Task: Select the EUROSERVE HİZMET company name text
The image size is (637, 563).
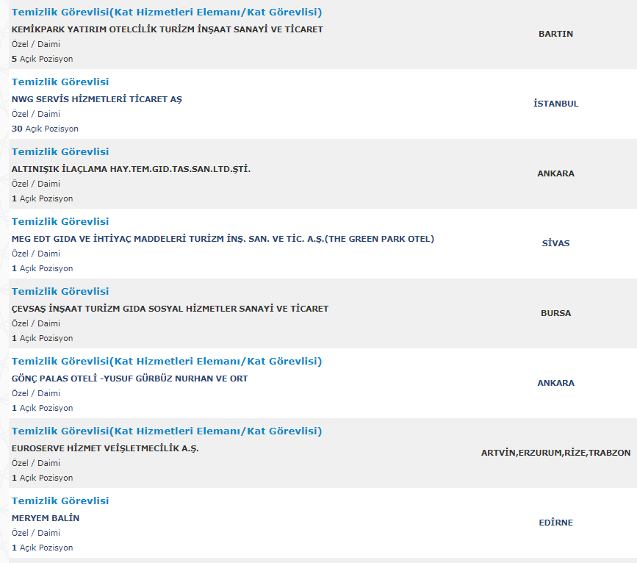Action: pyautogui.click(x=106, y=448)
